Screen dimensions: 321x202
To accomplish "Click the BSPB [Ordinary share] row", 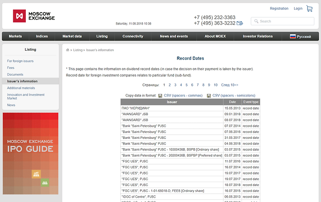I will pos(190,149).
